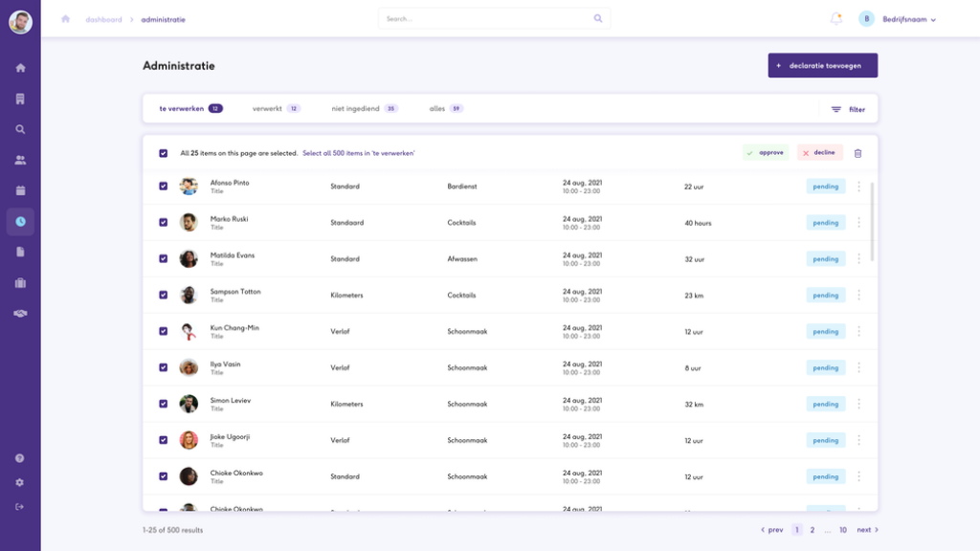Open the notification bell
The image size is (980, 551).
pos(835,18)
